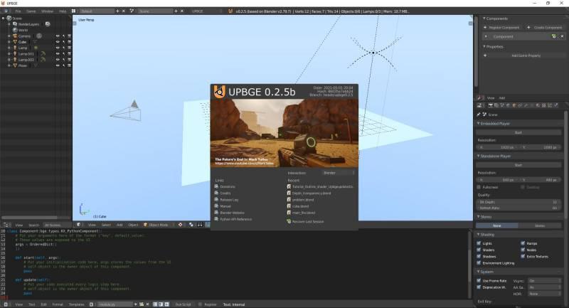The width and height of the screenshot is (569, 308).
Task: Click the Blender logo in info header
Action: (x=230, y=11)
